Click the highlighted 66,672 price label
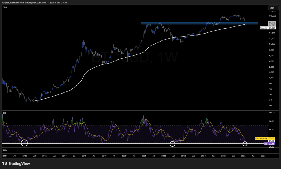 coord(272,23)
